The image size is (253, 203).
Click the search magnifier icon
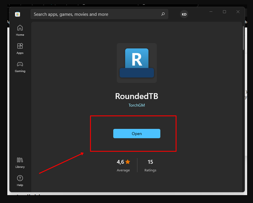point(163,14)
